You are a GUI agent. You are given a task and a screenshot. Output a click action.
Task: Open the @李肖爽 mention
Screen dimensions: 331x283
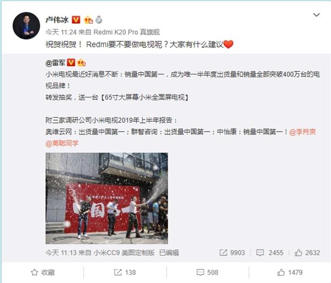302,132
